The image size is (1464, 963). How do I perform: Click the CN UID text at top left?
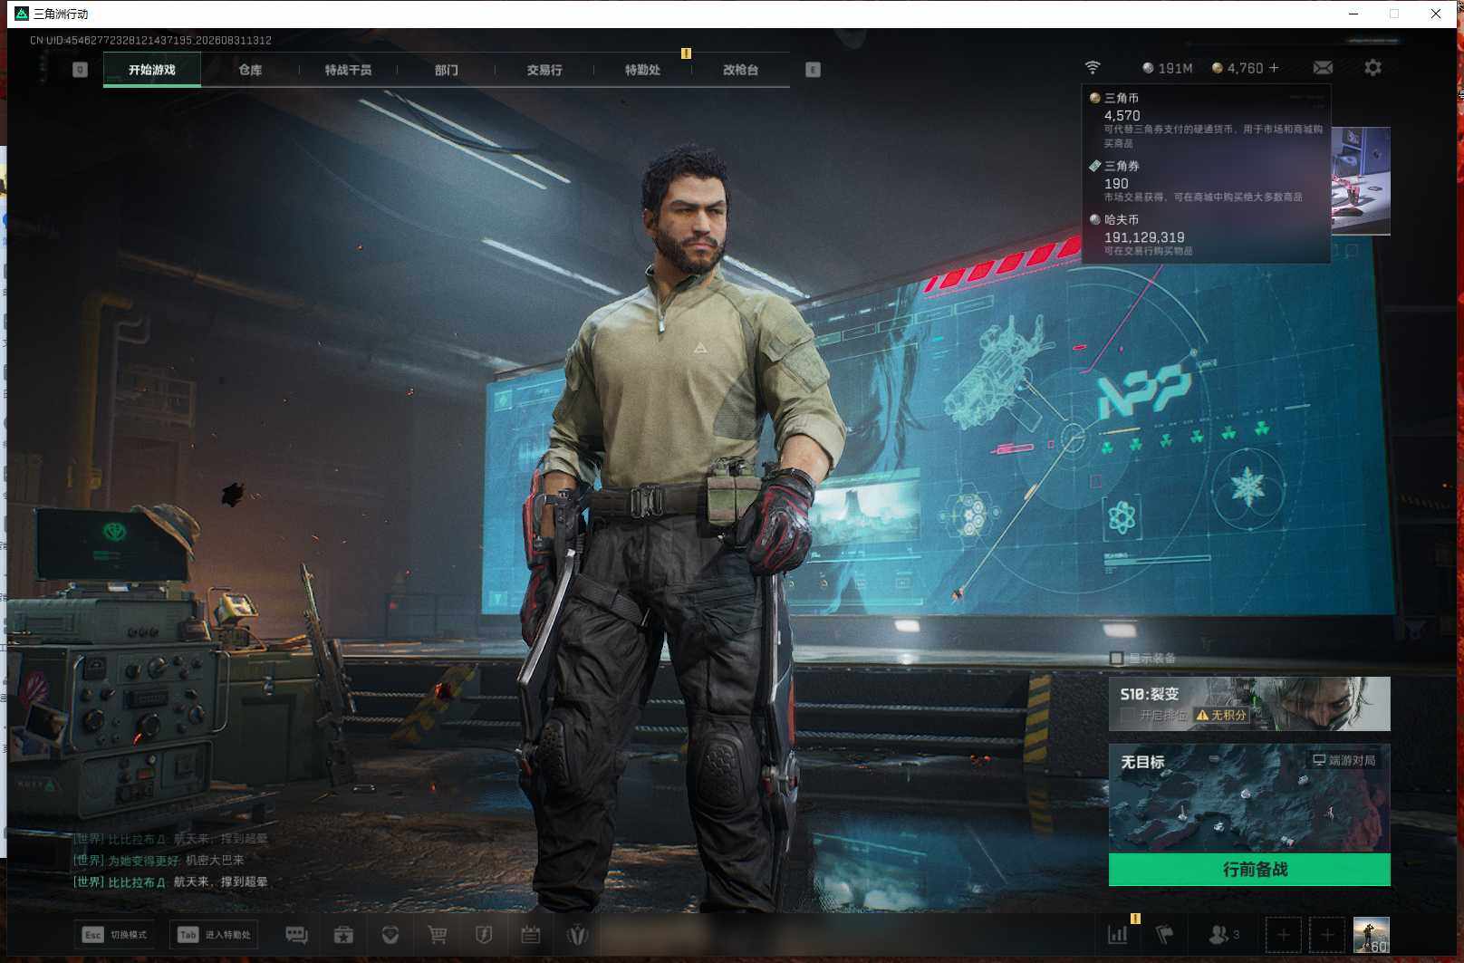tap(150, 41)
